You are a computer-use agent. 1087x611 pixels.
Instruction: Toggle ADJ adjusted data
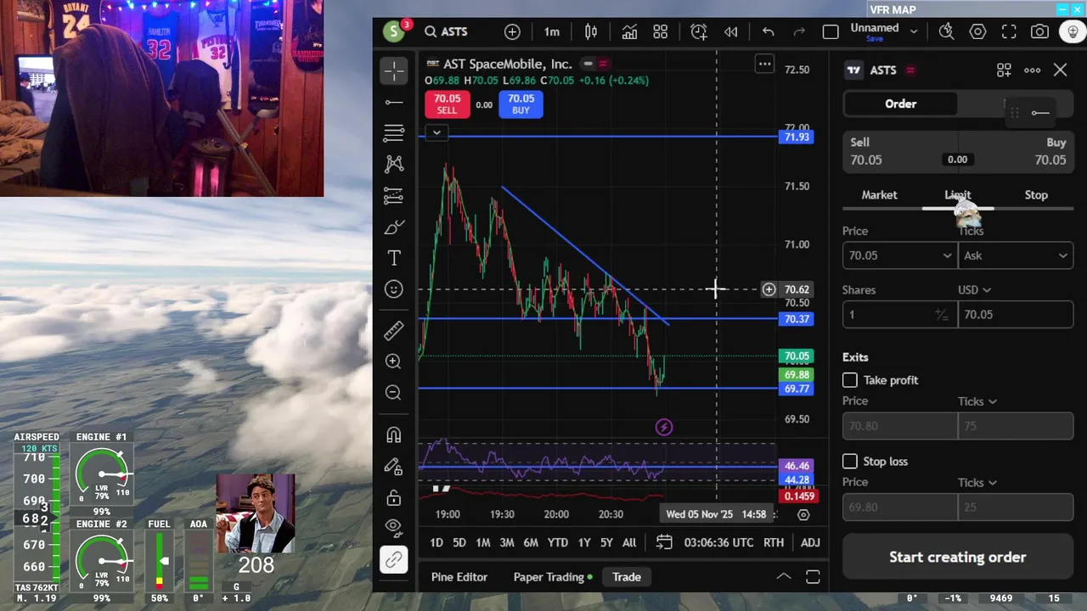[810, 542]
